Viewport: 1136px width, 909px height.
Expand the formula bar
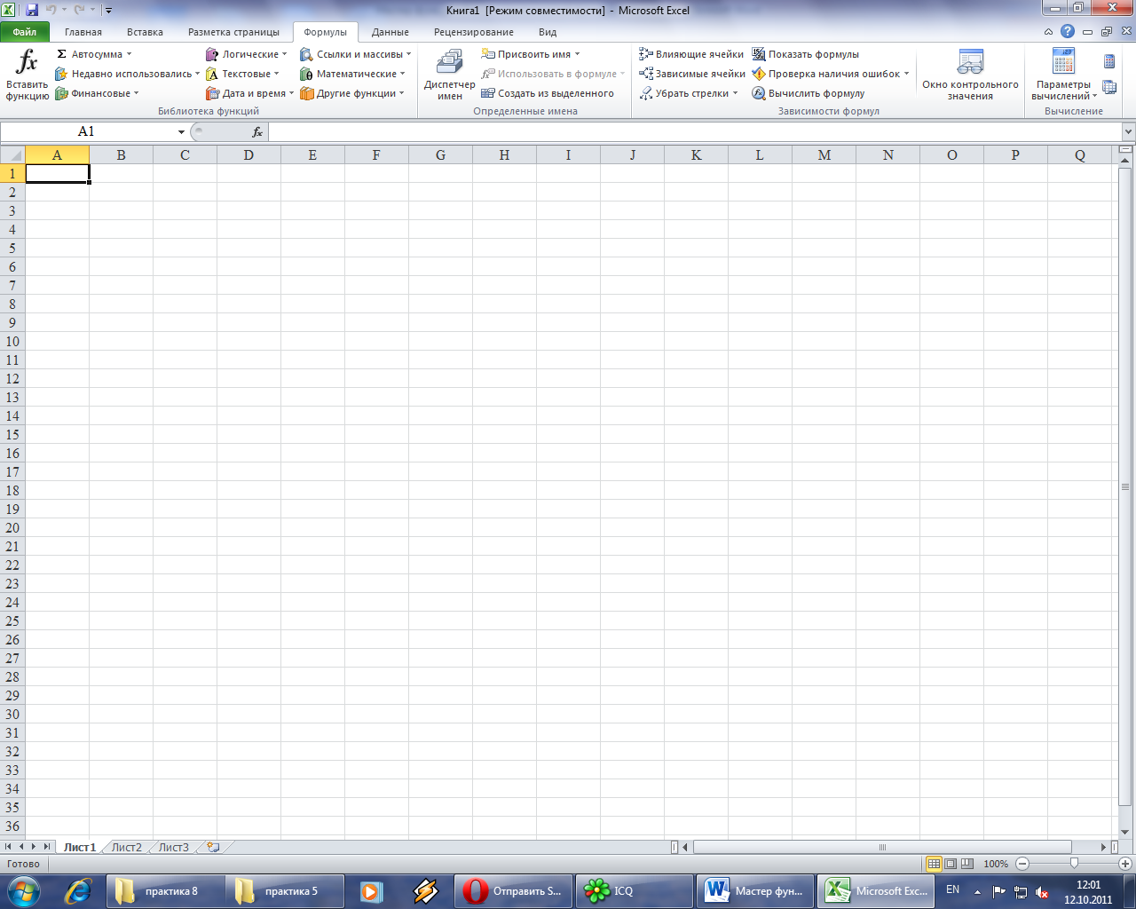click(x=1128, y=131)
